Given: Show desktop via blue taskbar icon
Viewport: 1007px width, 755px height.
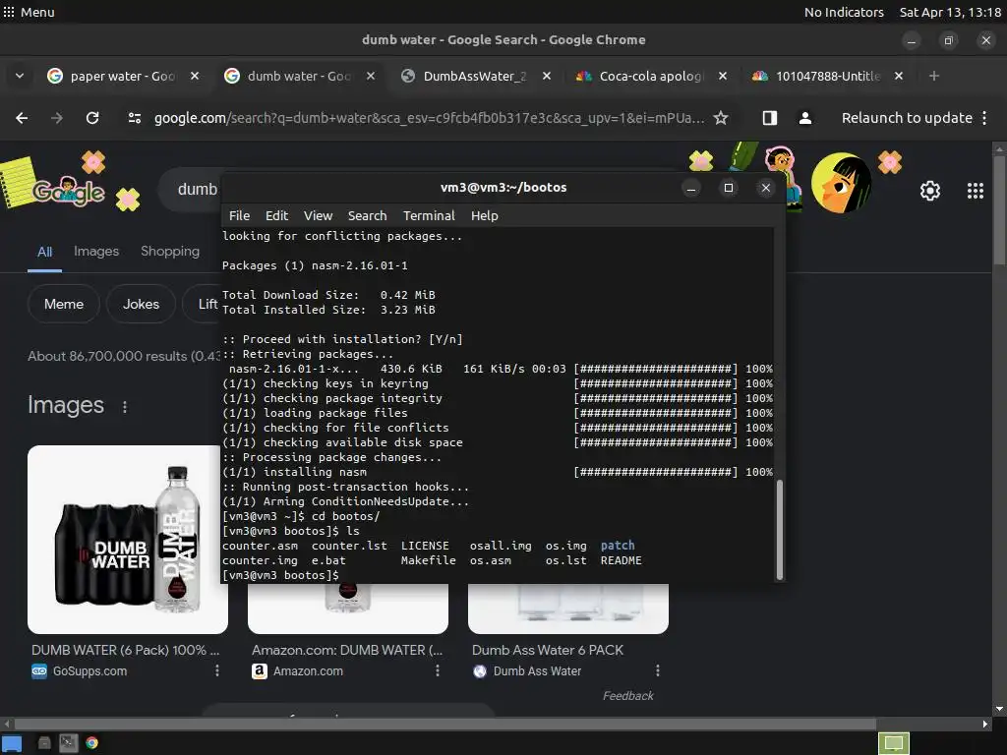Looking at the screenshot, I should coord(12,743).
